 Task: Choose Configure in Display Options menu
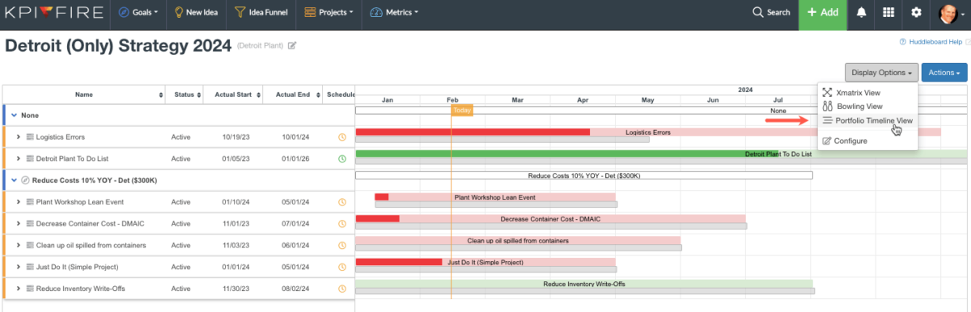[867, 141]
